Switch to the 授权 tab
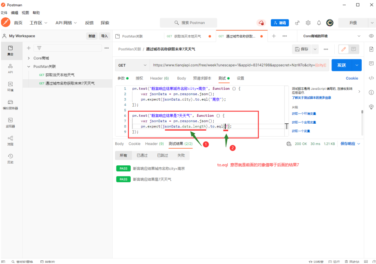The width and height of the screenshot is (376, 264). pyautogui.click(x=139, y=78)
